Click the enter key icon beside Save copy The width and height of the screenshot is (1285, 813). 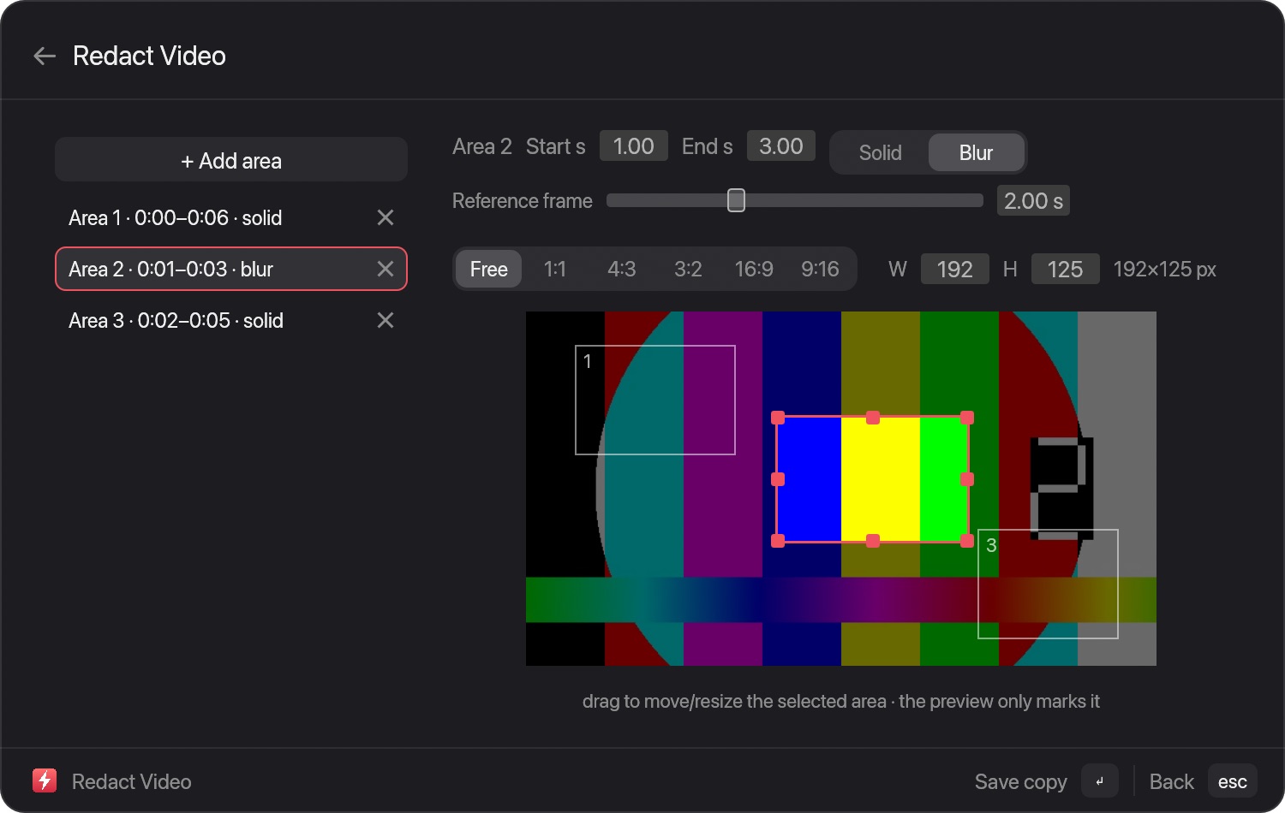tap(1100, 780)
